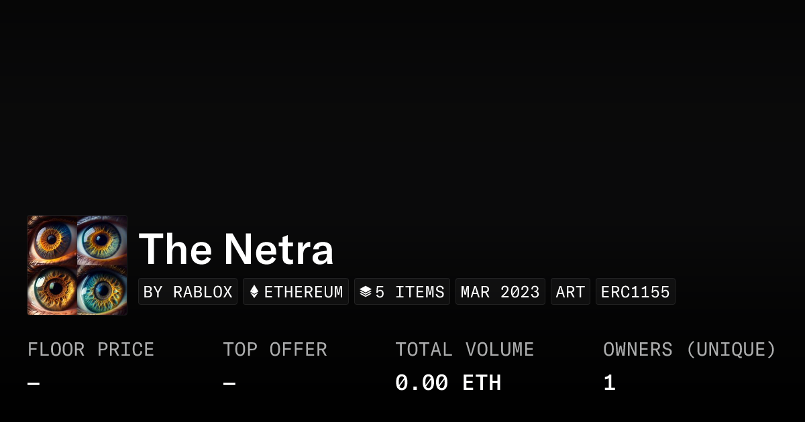Screen dimensions: 805x422
Task: Click the owners count showing 1
Action: (608, 382)
